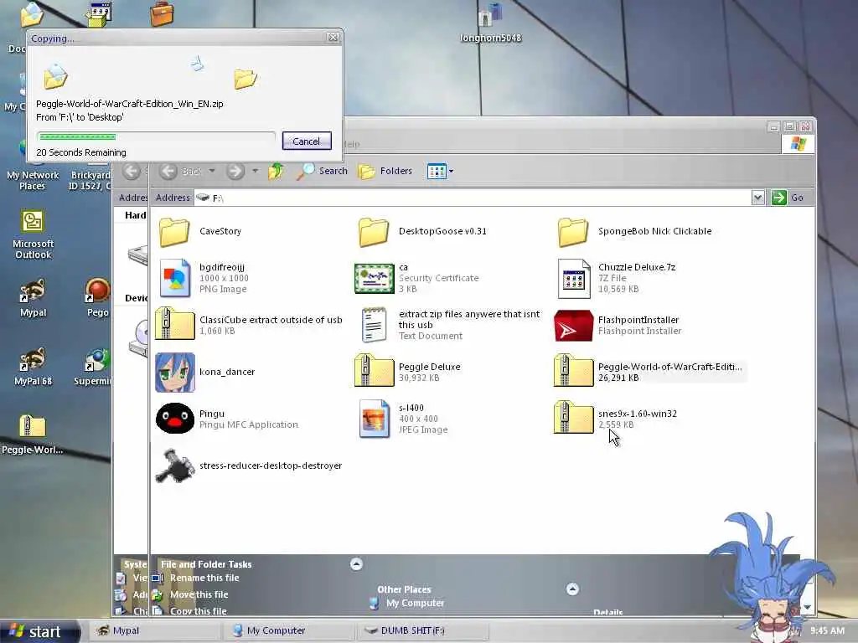Open Peggle-Worl... zip on the desktop
The height and width of the screenshot is (643, 858).
[x=33, y=435]
